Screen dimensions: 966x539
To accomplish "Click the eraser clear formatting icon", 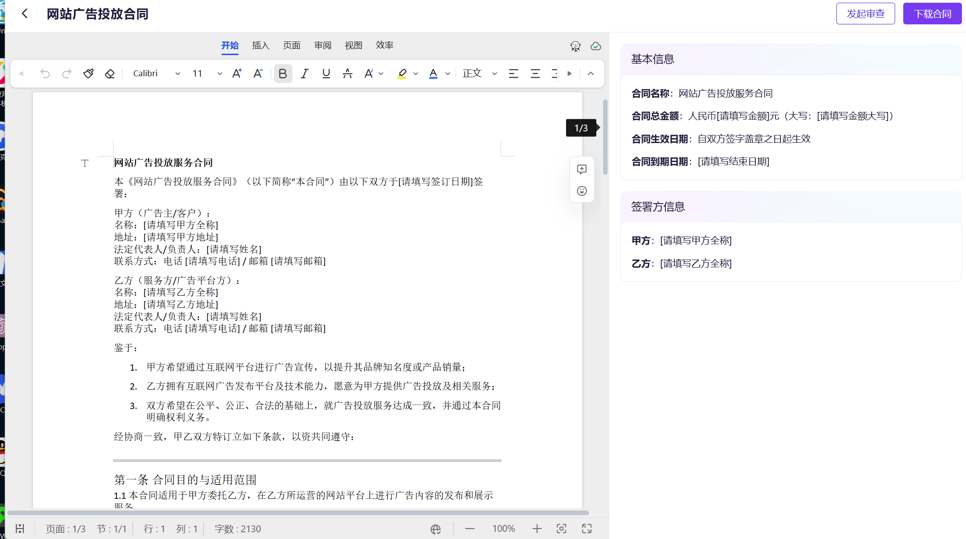I will [x=110, y=74].
